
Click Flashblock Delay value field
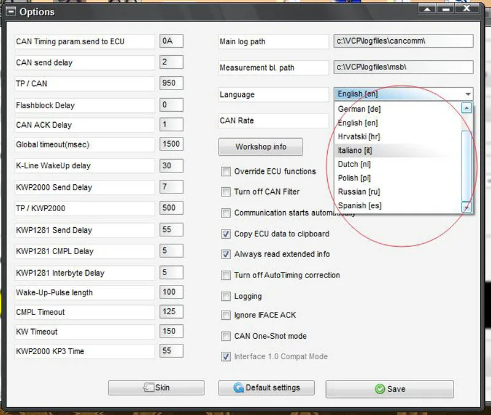tap(171, 104)
